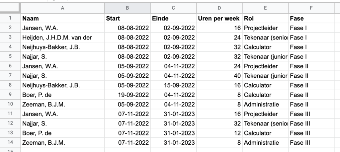Click the "Rol" header cell

coord(265,19)
